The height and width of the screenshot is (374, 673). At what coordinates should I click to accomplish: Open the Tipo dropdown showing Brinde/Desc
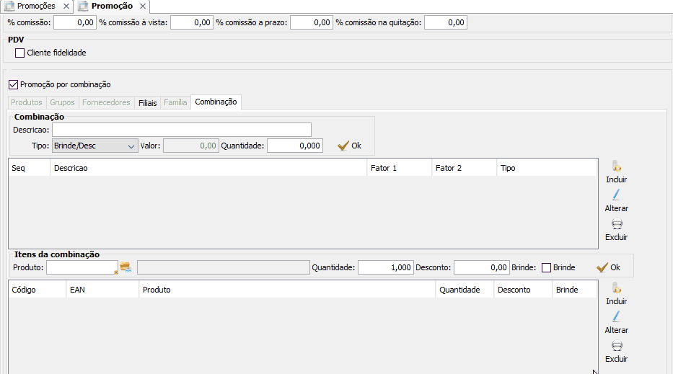(95, 146)
